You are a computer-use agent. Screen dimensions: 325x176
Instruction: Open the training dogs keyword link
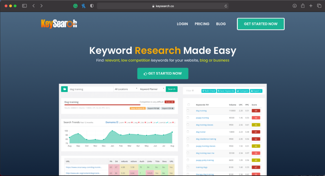[202, 167]
